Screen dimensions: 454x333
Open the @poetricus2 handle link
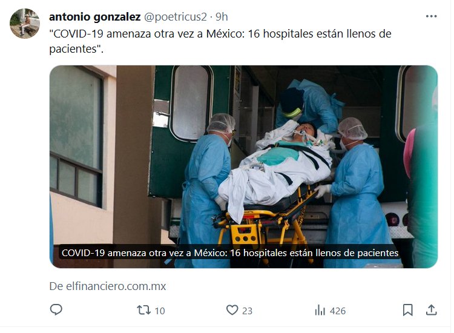pos(176,17)
